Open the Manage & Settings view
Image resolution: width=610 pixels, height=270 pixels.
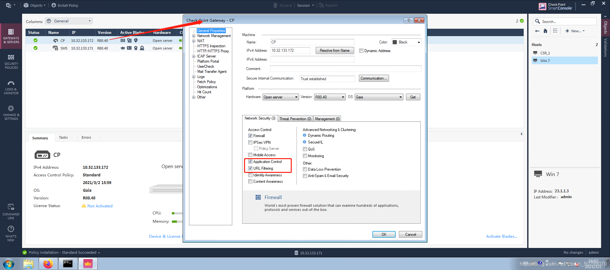[11, 113]
